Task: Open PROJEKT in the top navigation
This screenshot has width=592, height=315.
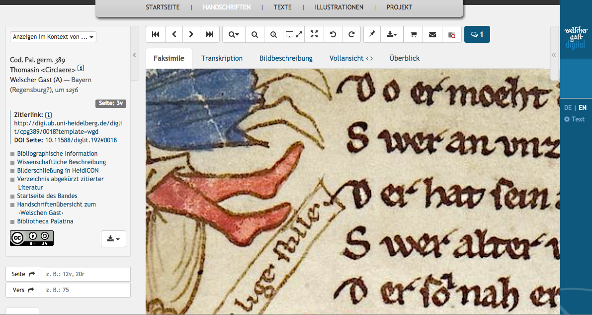Action: [x=399, y=7]
